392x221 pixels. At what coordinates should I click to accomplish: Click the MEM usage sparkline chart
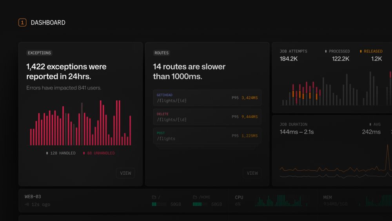375,201
